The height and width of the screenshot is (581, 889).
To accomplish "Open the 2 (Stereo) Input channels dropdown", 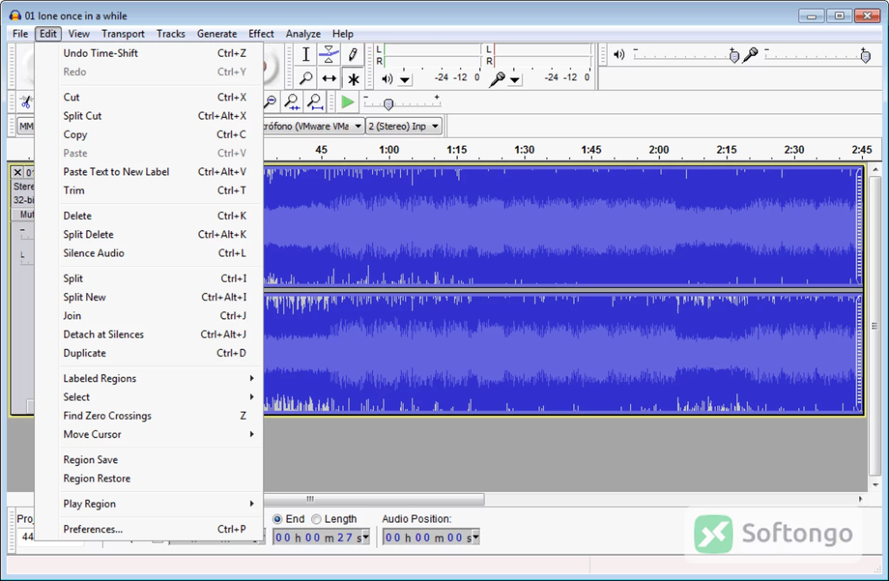I will (x=403, y=126).
